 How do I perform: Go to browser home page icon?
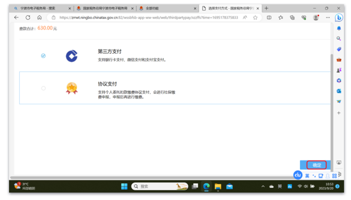coord(39,18)
